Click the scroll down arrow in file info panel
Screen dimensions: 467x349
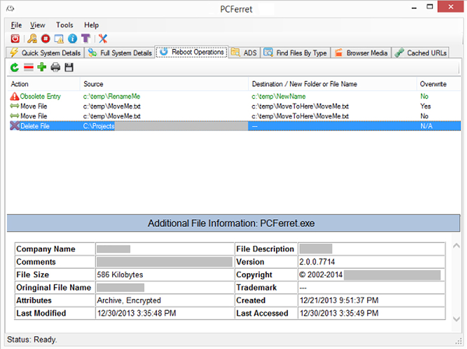(456, 319)
